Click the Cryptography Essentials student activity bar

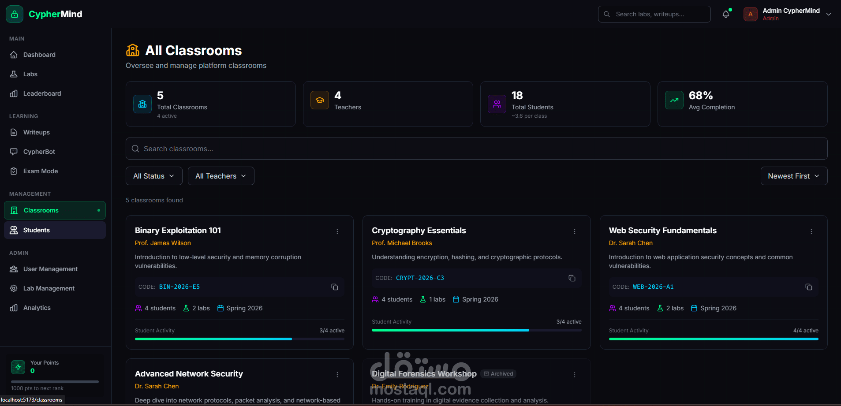coord(477,330)
